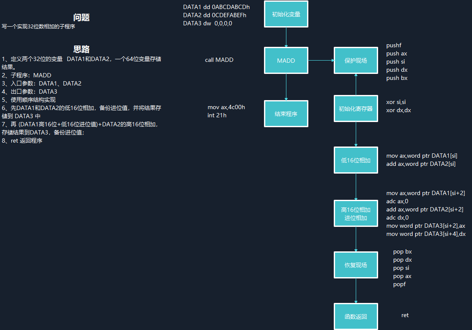This screenshot has height=330, width=472.
Task: Click add ax,word ptr DATA2[si] line
Action: tap(421, 164)
